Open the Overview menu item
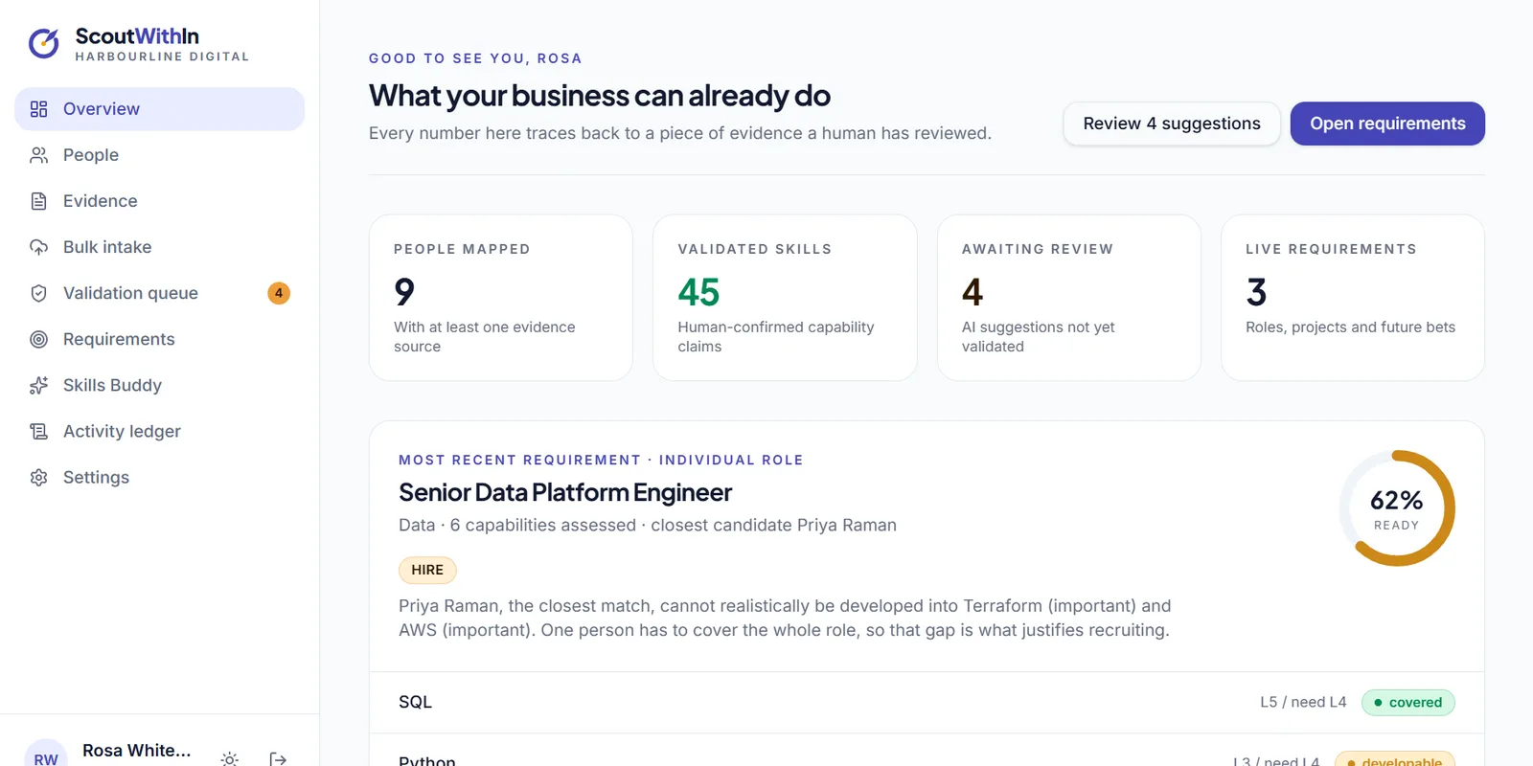The height and width of the screenshot is (766, 1533). tap(159, 109)
